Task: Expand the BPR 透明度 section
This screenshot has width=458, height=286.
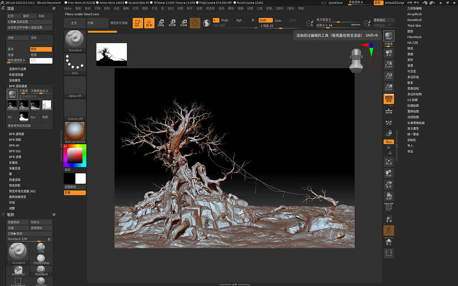Action: click(16, 134)
